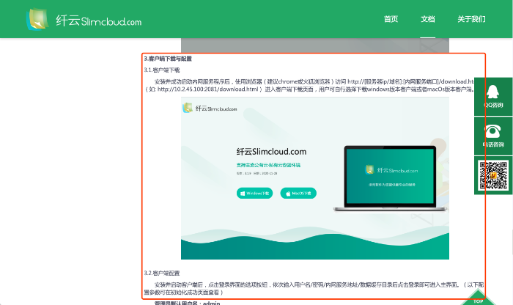Click the Slimcloud logo icon in header
The width and height of the screenshot is (513, 305).
point(37,19)
